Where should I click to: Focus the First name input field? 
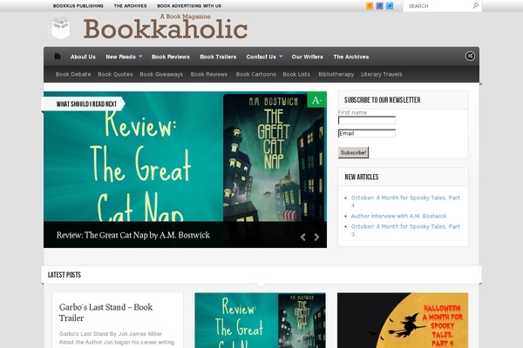pos(367,120)
